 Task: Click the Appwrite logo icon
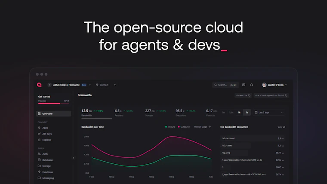click(x=39, y=85)
